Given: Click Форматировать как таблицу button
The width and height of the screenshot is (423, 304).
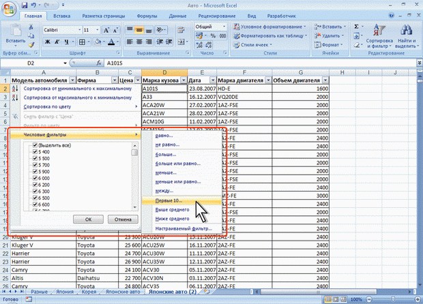Looking at the screenshot, I should click(270, 35).
